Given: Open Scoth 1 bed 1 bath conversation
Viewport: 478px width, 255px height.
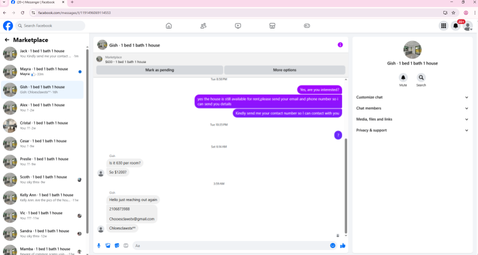Looking at the screenshot, I should pyautogui.click(x=42, y=179).
